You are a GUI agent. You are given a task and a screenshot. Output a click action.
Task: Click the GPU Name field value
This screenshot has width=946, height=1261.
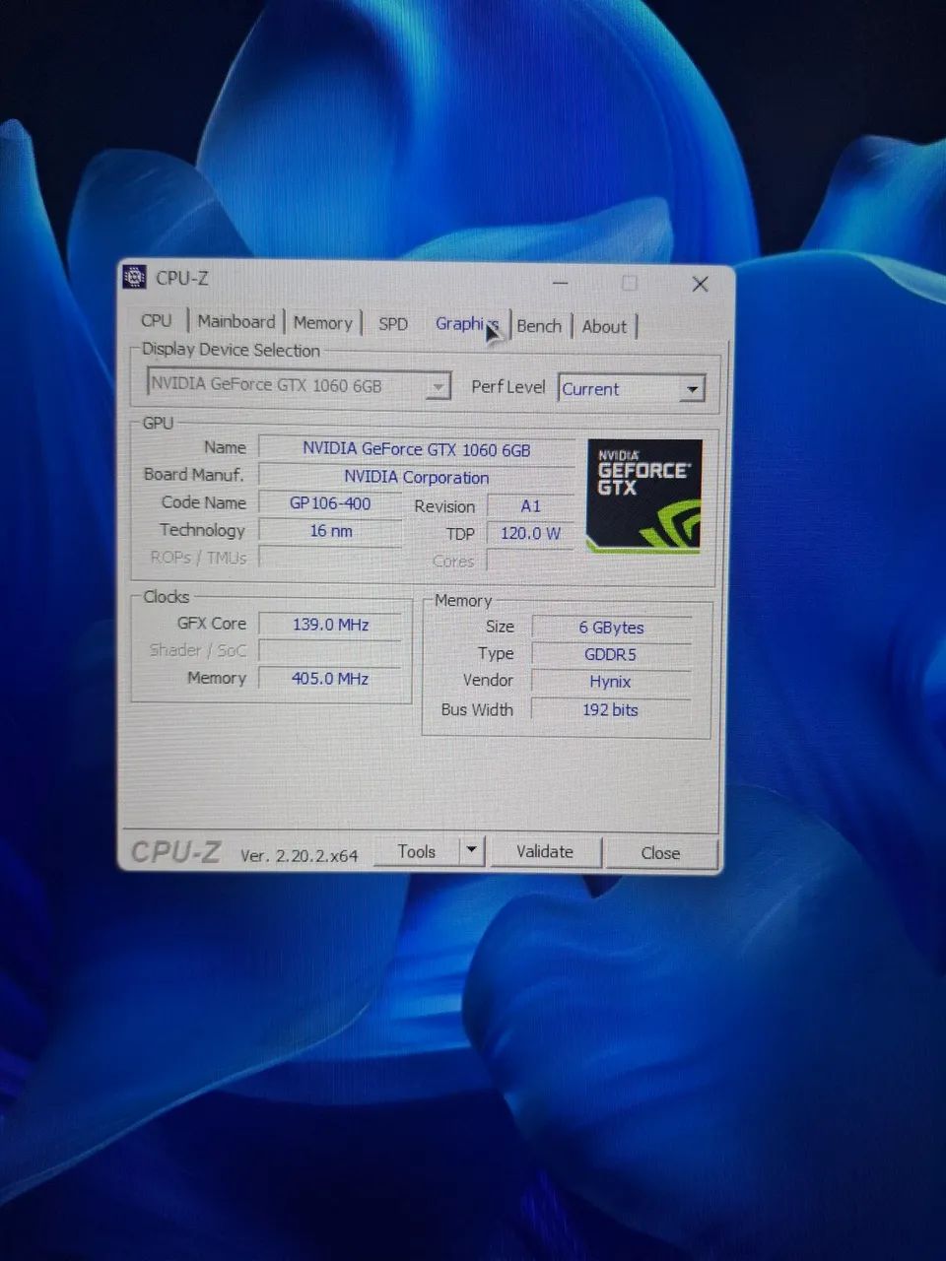(x=417, y=448)
